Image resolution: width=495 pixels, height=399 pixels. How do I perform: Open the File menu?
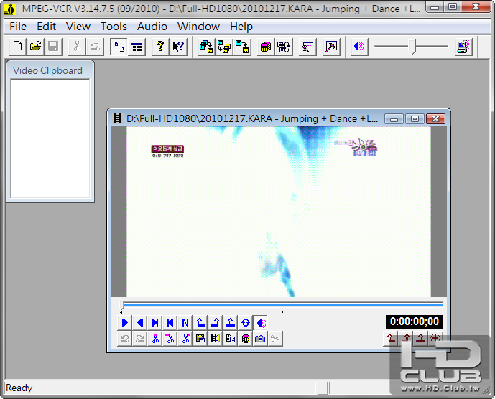18,27
